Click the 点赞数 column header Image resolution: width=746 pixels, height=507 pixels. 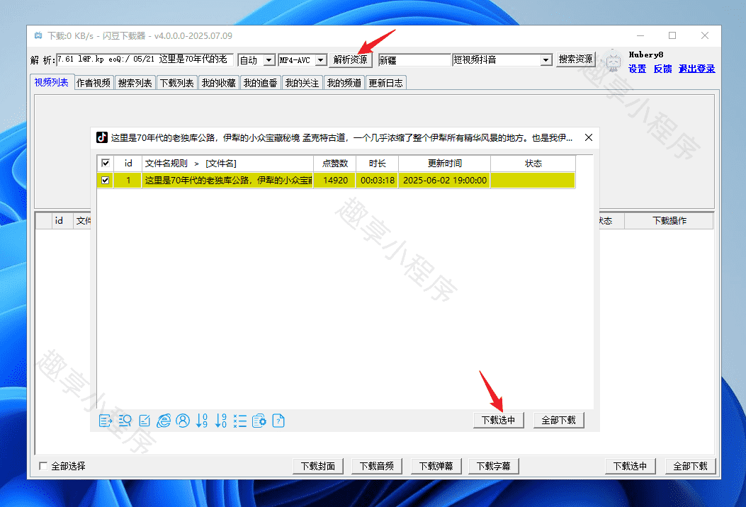(x=335, y=163)
